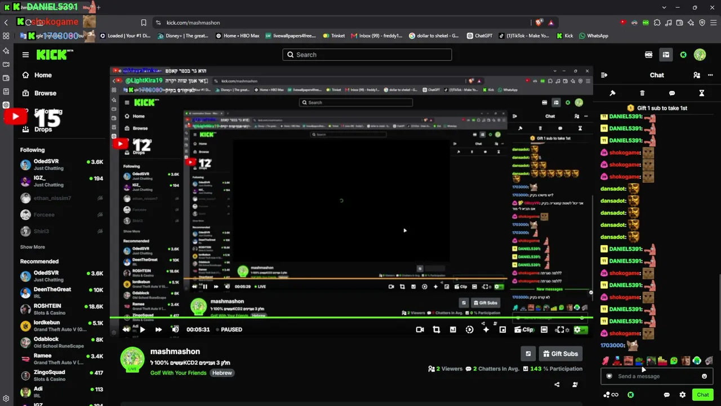Expand Following list with Show More
The width and height of the screenshot is (721, 406).
tap(33, 247)
